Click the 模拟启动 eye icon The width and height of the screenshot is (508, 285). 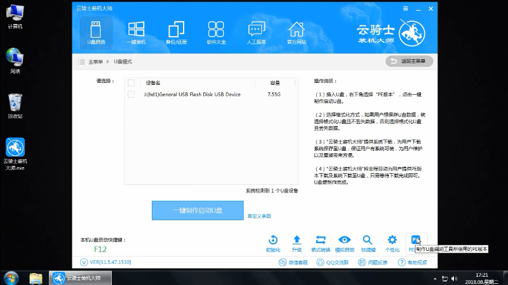(344, 244)
